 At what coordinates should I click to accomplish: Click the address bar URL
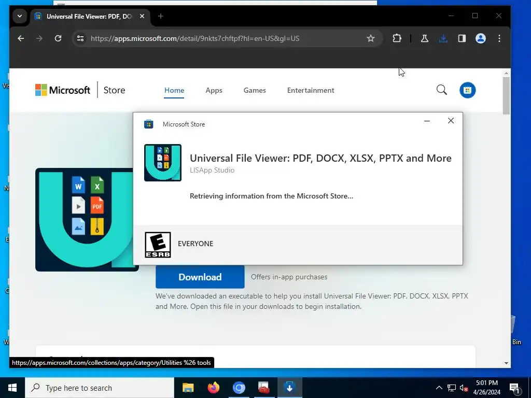[x=195, y=38]
